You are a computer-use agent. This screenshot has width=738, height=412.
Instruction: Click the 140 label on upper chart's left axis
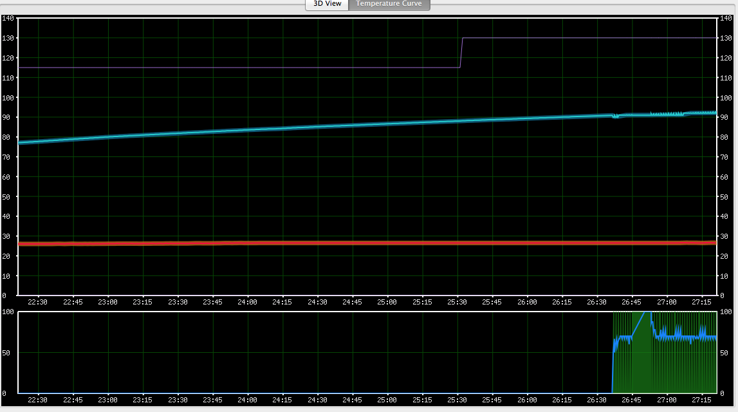(8, 18)
